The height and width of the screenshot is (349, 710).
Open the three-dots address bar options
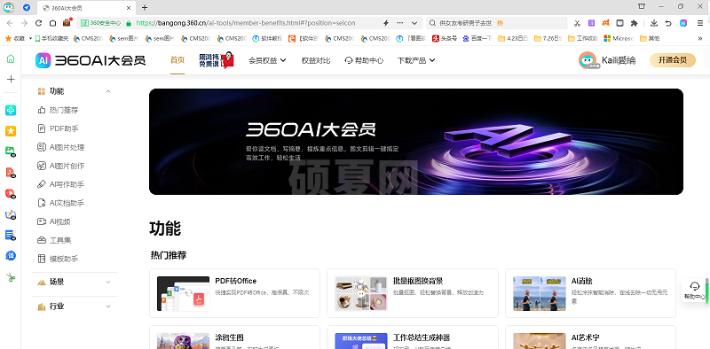[400, 23]
